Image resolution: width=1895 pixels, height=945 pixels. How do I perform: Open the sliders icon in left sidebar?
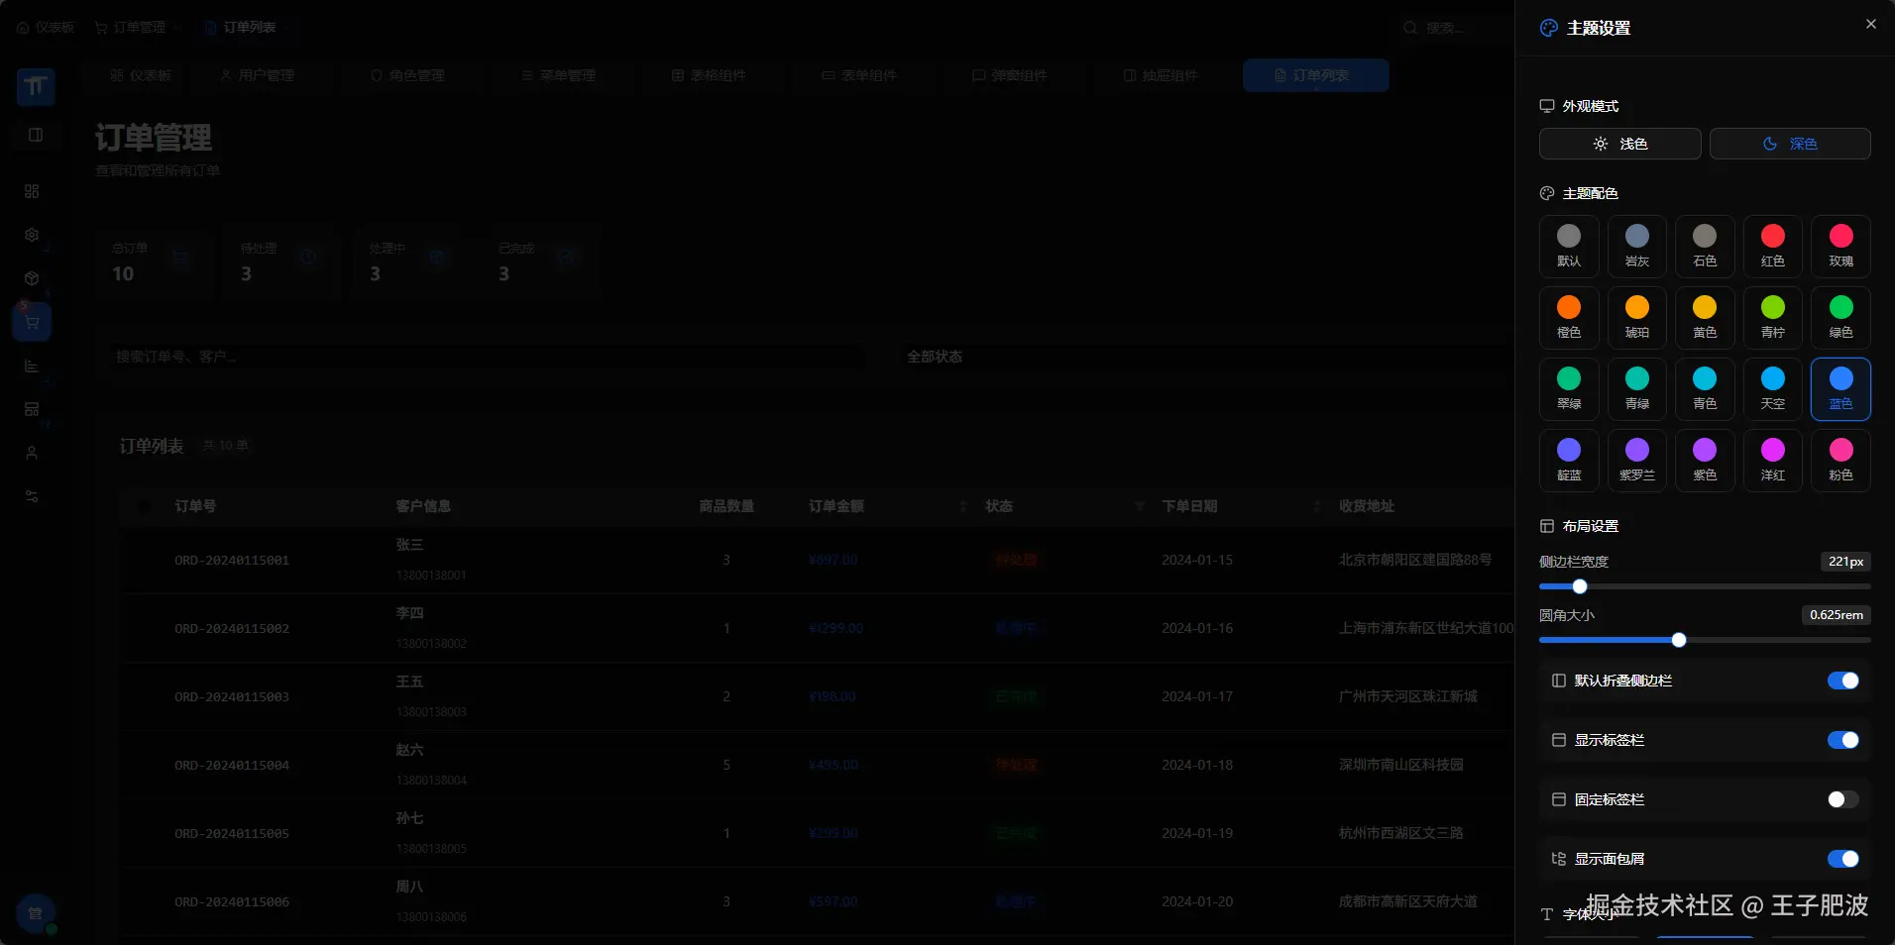(x=32, y=496)
